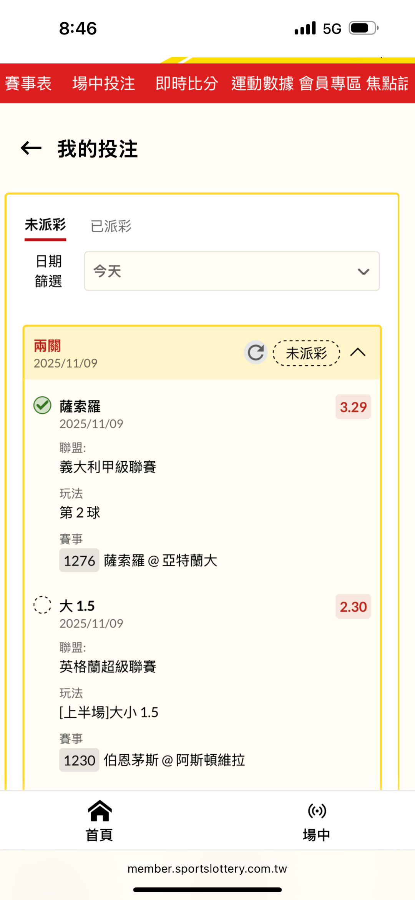
Task: Open 場中投注 in the red menu
Action: click(104, 83)
